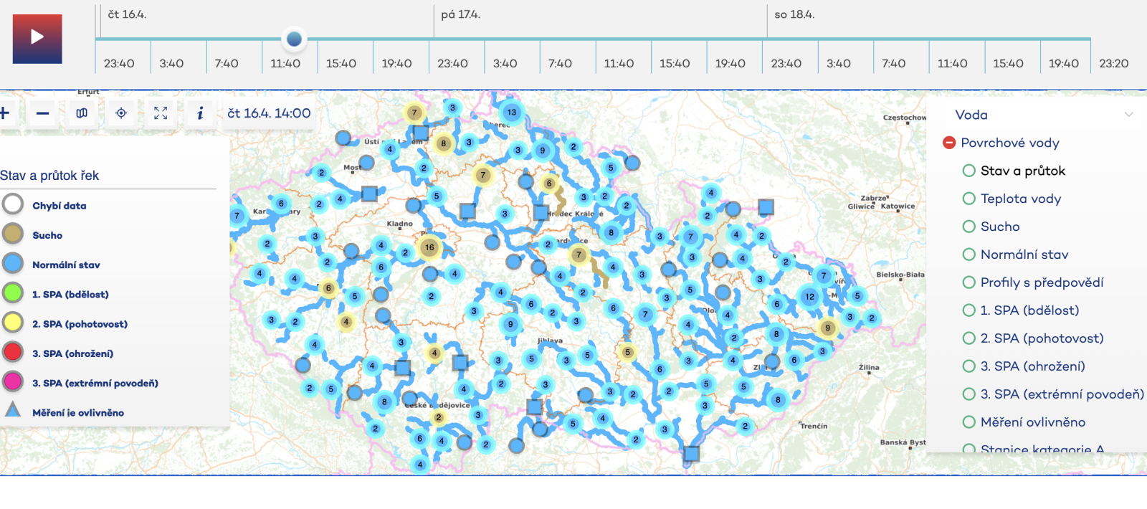
Task: Zoom out with the minus icon
Action: point(43,113)
